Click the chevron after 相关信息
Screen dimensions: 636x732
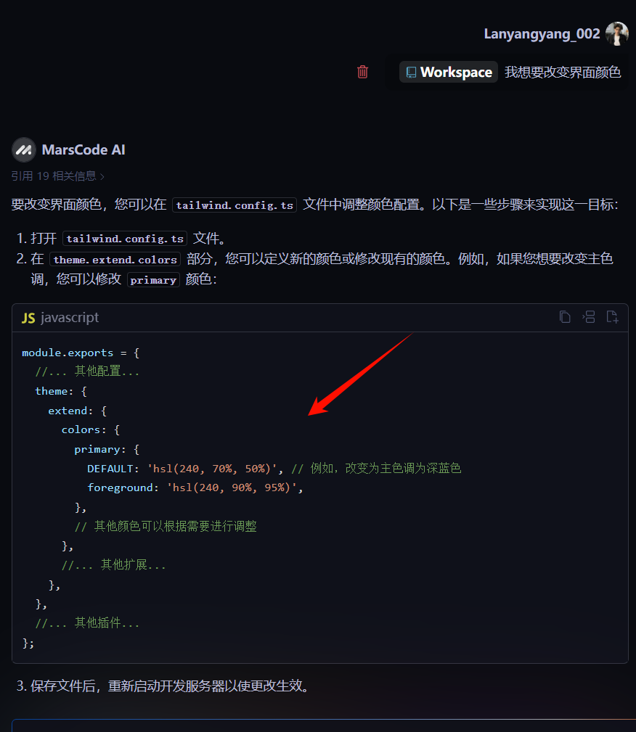tap(102, 176)
